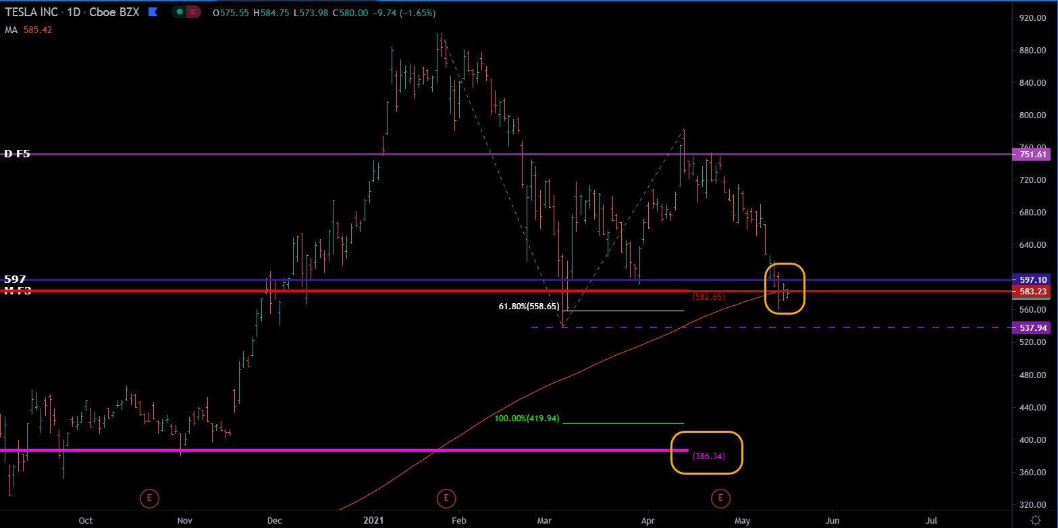1058x528 pixels.
Task: Click the change value −9.74 (−1.65%)
Action: (x=404, y=13)
